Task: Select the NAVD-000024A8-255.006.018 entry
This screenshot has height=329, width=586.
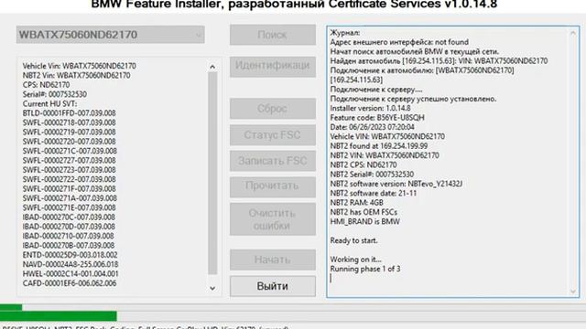Action: [71, 264]
